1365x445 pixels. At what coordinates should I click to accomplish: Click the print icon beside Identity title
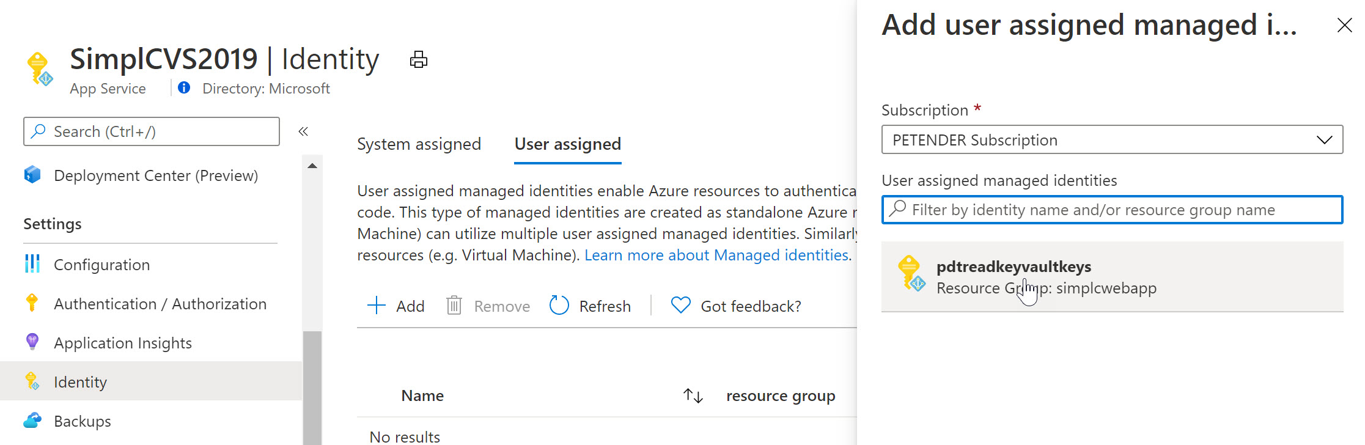click(x=418, y=60)
